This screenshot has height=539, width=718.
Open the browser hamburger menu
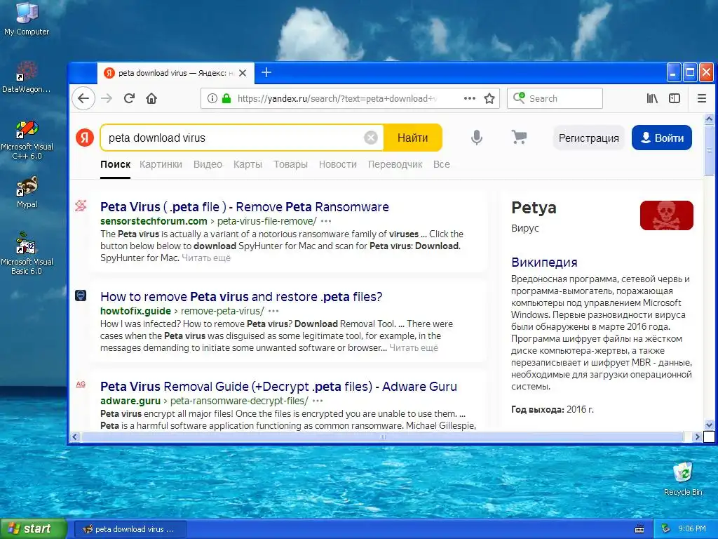pyautogui.click(x=701, y=98)
